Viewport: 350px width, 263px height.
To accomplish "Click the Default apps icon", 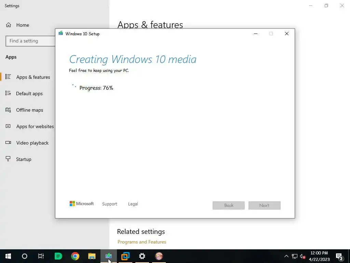I will 8,93.
